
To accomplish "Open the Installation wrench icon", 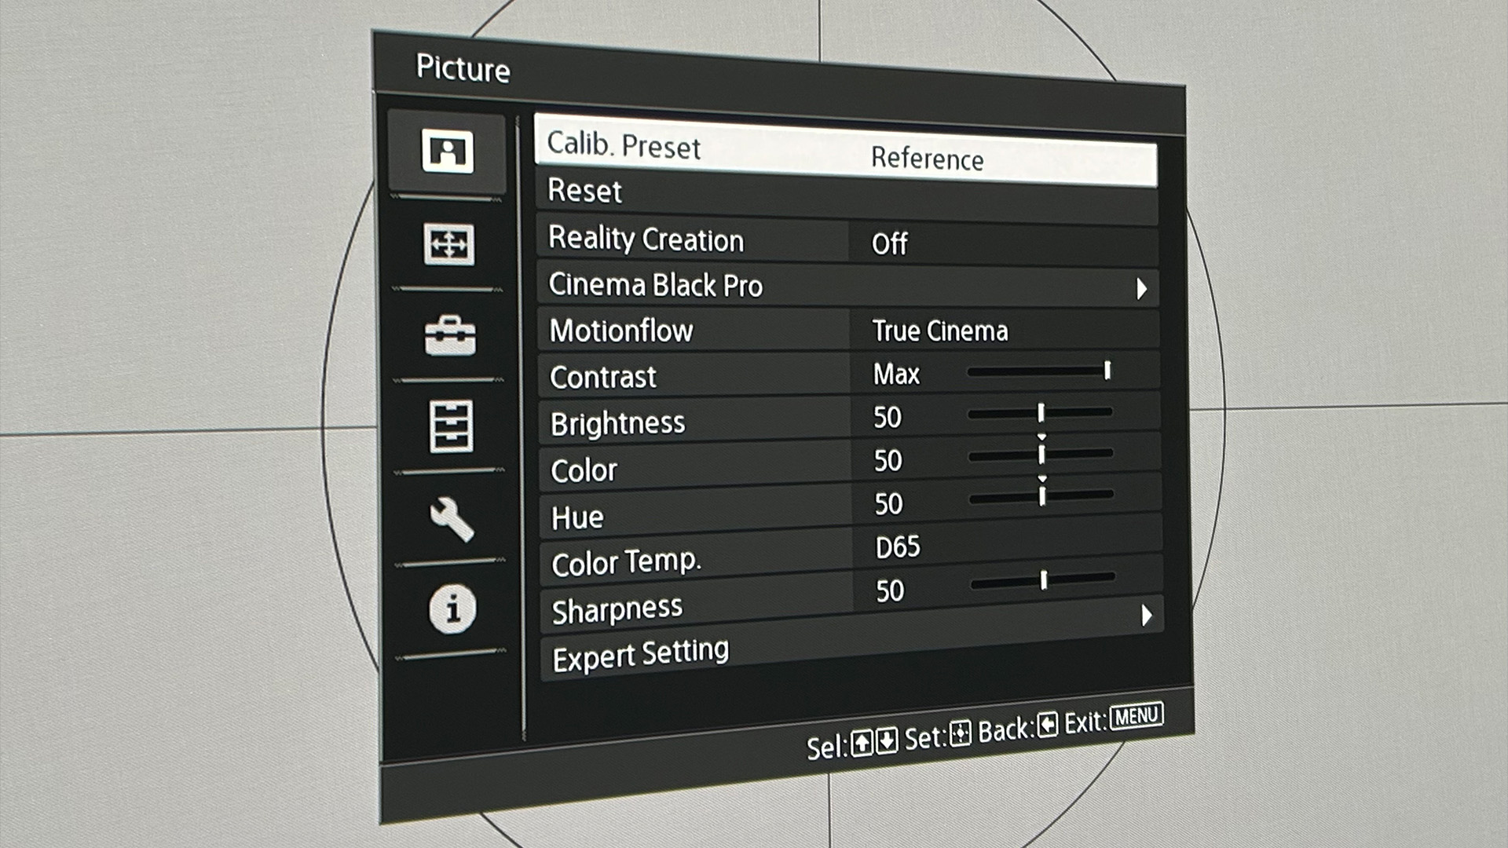I will point(452,518).
